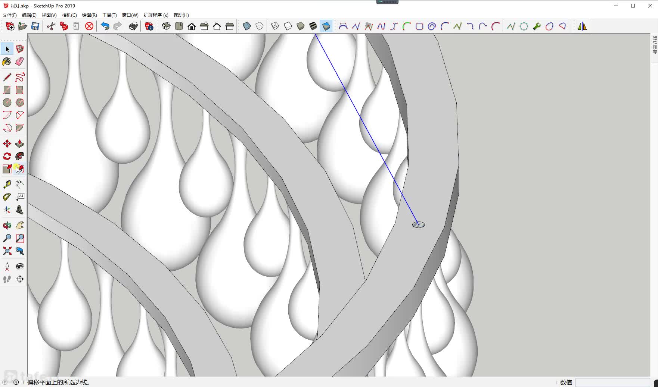
Task: Select the arrow Select tool
Action: click(7, 49)
